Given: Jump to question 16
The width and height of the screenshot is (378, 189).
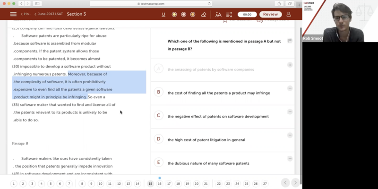Looking at the screenshot, I should click(x=160, y=183).
